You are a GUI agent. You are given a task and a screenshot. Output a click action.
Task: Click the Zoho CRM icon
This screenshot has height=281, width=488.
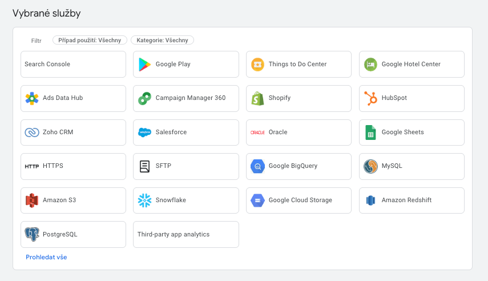point(31,133)
